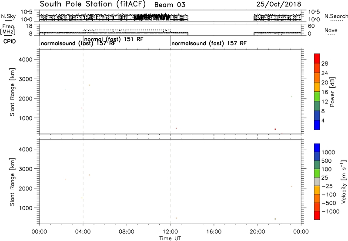The width and height of the screenshot is (348, 241).
Task: Pick the red Velocity segment below -1000
Action: (x=317, y=215)
